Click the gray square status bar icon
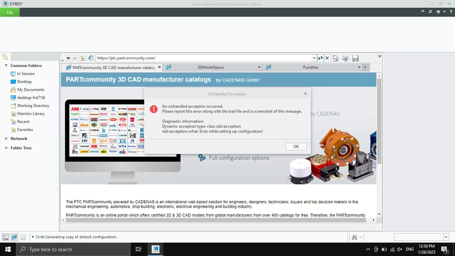The height and width of the screenshot is (256, 455). 23,237
